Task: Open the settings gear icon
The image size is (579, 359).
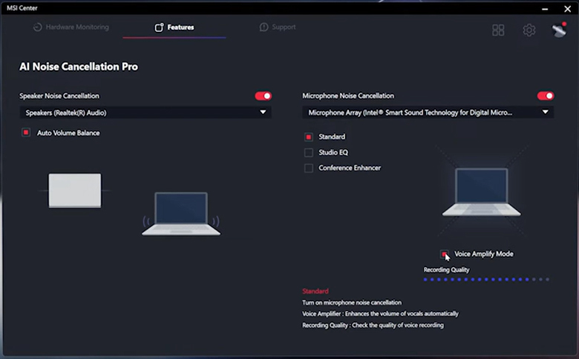Action: coord(529,30)
